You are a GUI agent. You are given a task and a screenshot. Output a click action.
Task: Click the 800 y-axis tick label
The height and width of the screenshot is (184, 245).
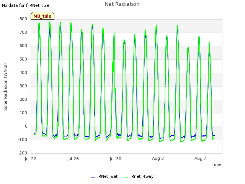click(23, 19)
